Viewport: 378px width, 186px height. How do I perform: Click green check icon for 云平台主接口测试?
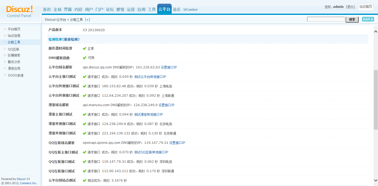(85, 77)
